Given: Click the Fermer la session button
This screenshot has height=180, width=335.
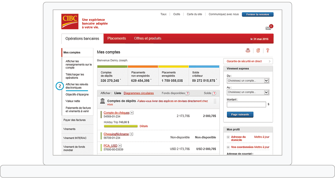Looking at the screenshot, I should [x=257, y=14].
